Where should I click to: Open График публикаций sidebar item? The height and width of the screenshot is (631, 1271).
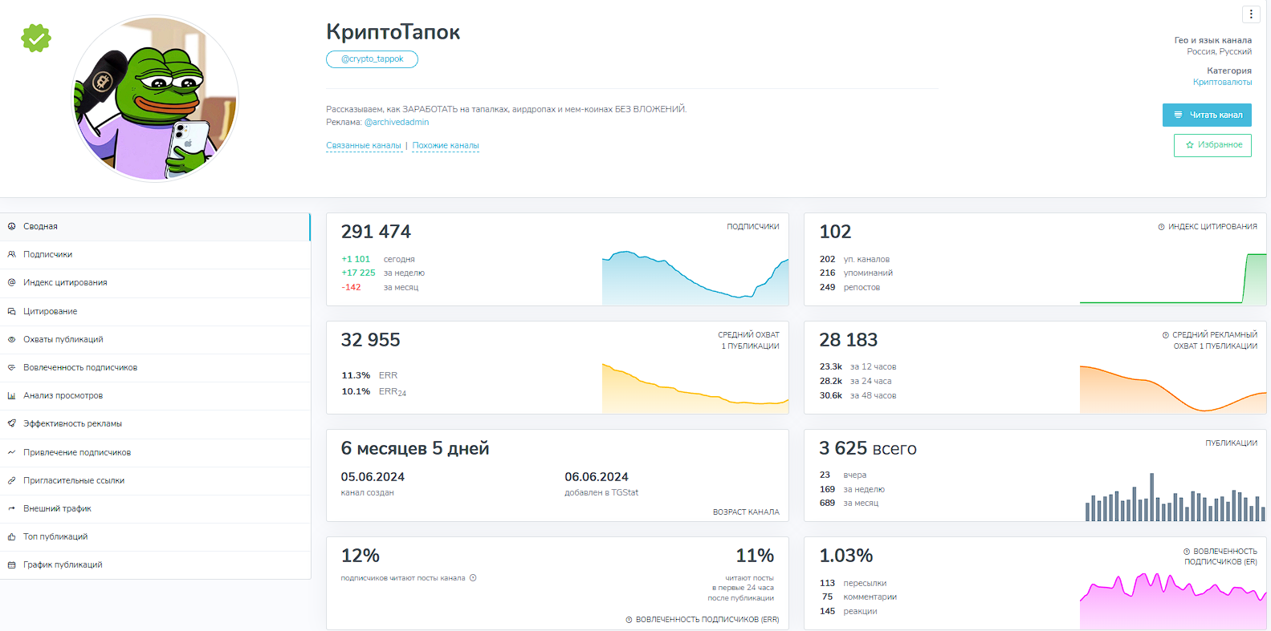(x=155, y=565)
